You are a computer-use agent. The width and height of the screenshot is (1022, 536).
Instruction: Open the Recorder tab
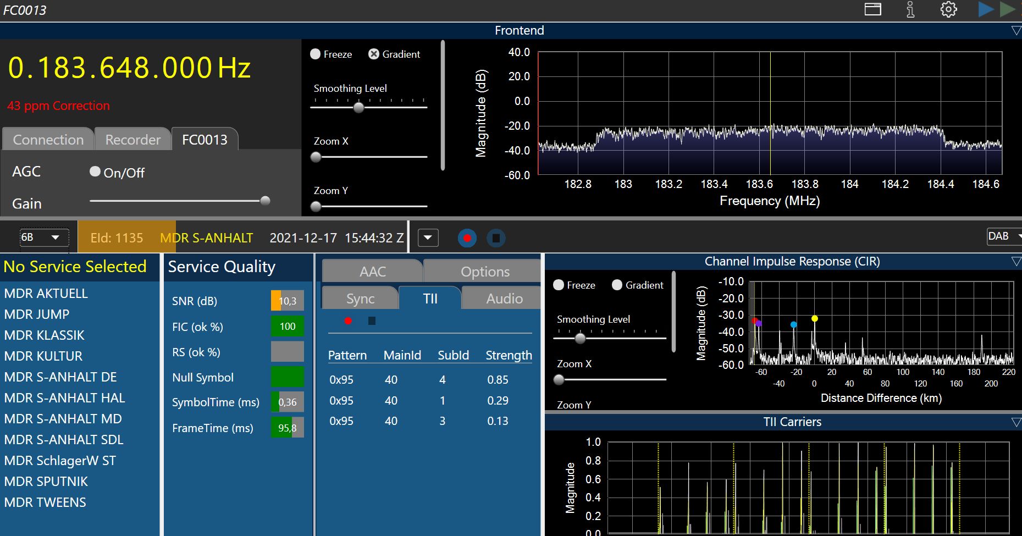tap(133, 140)
